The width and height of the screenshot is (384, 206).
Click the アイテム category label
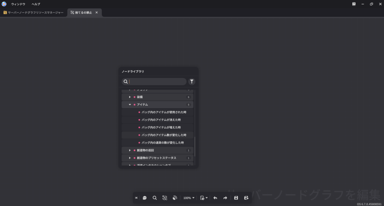click(142, 105)
